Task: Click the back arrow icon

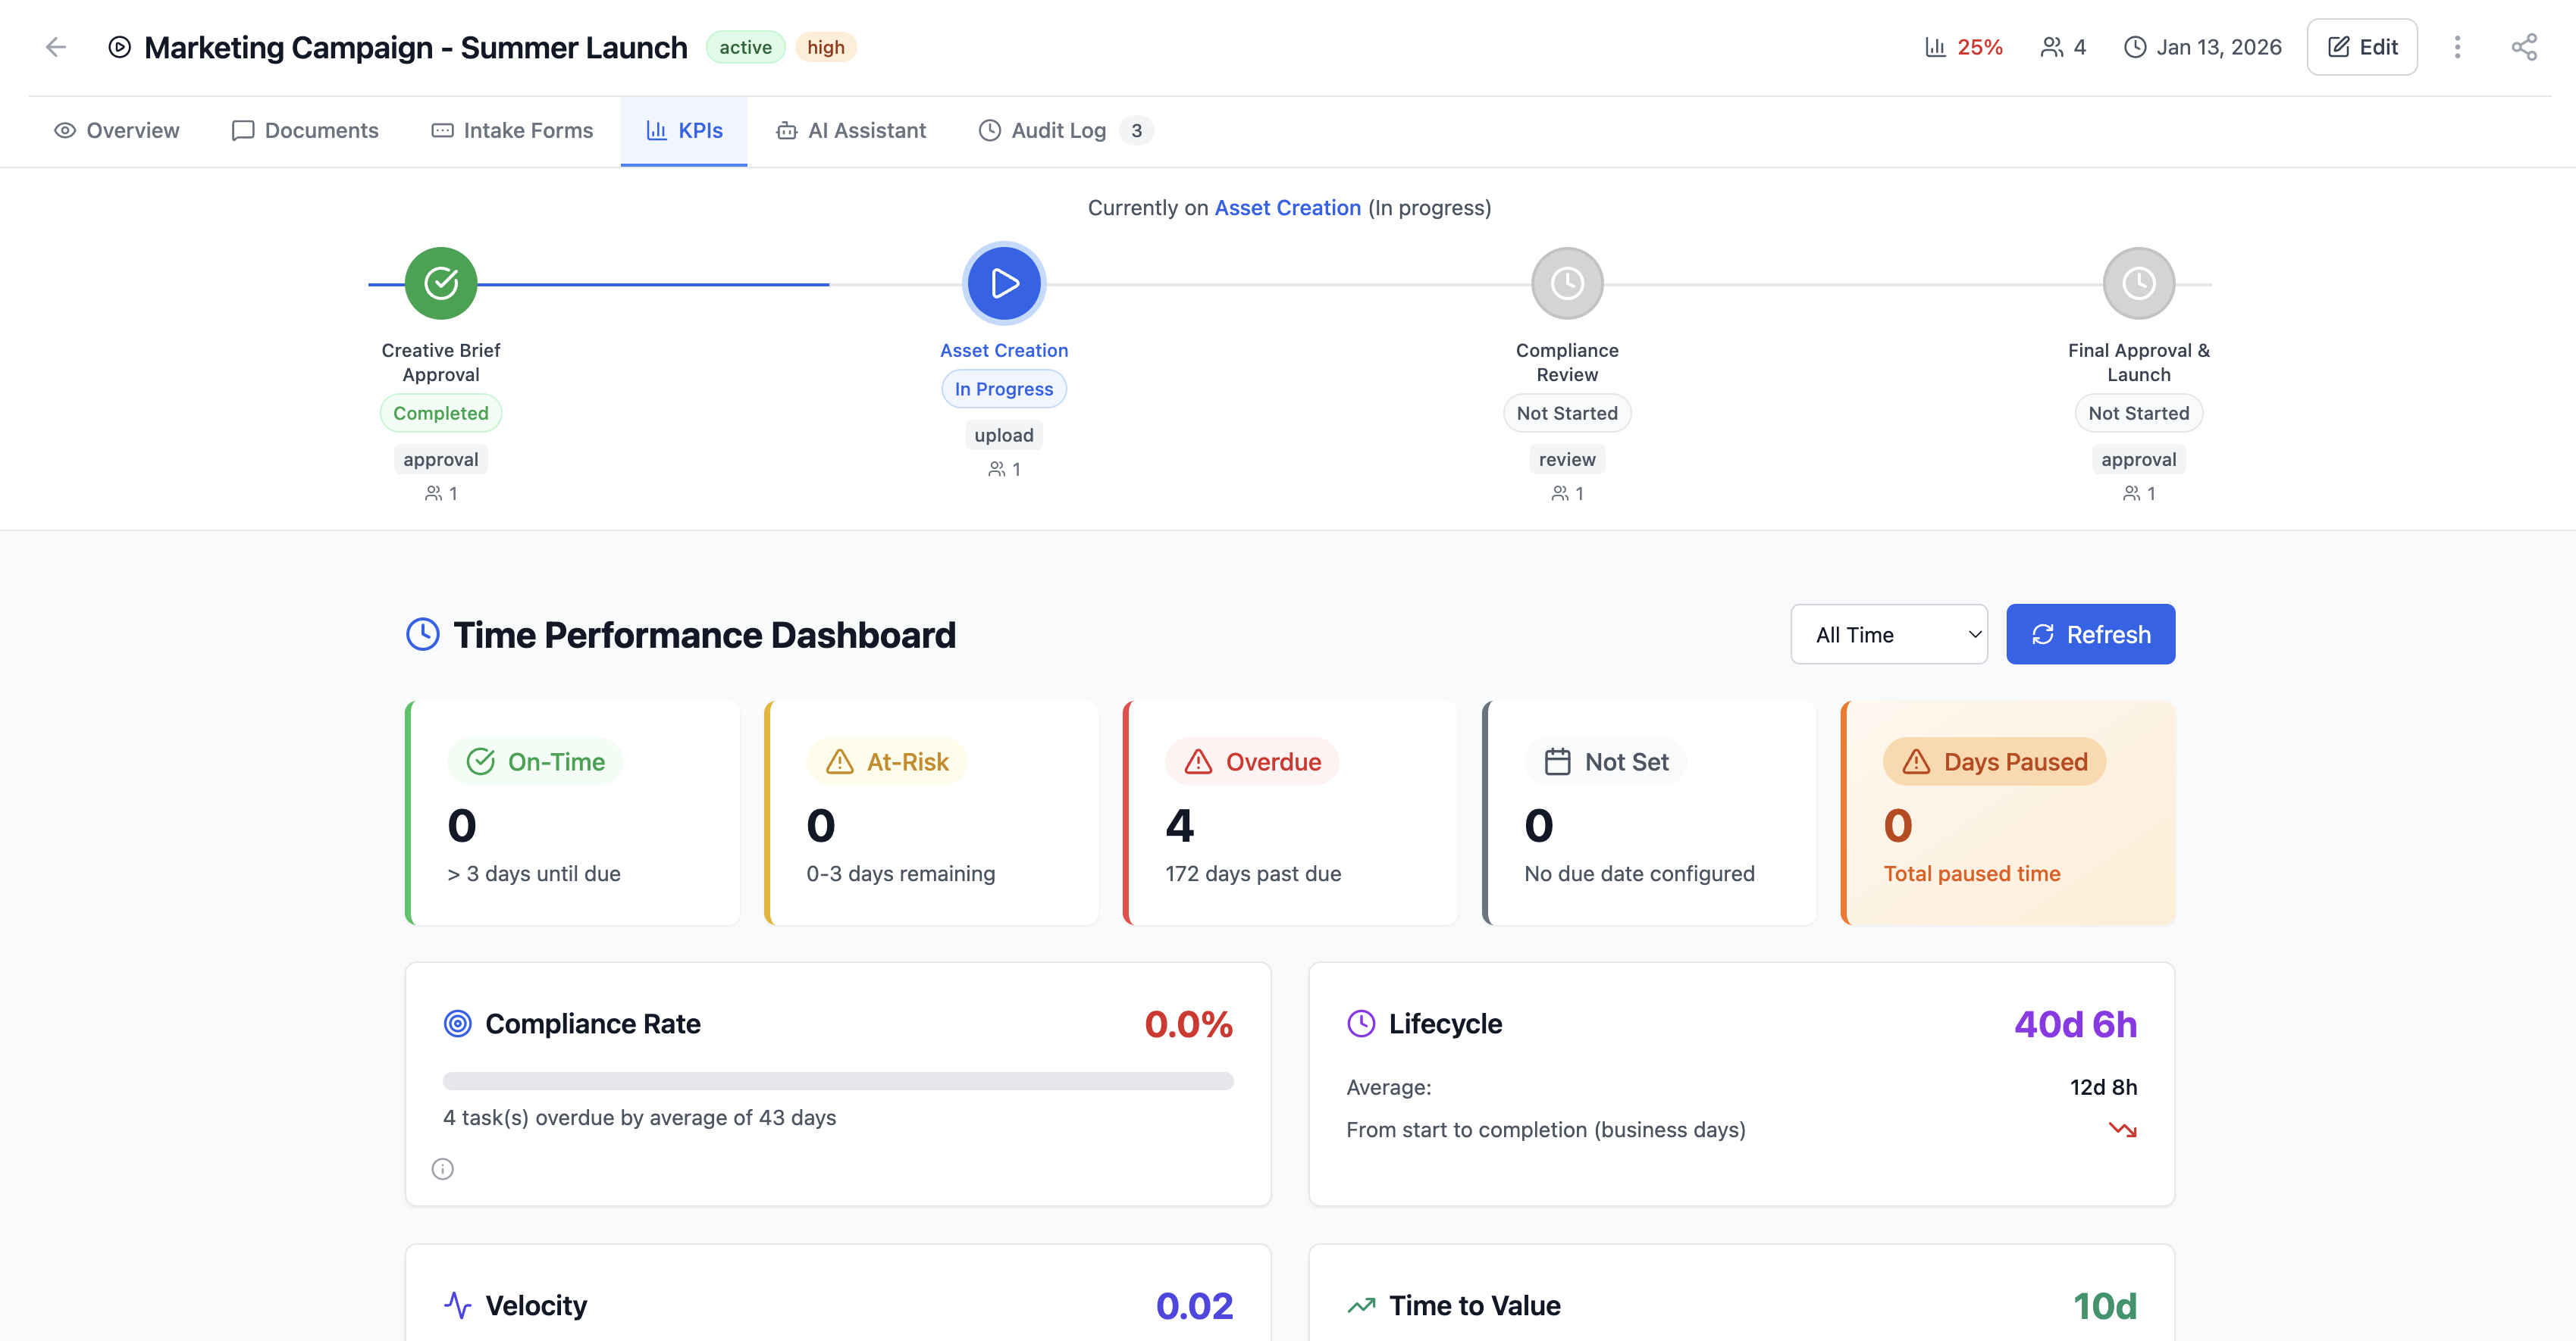Action: pos(56,47)
